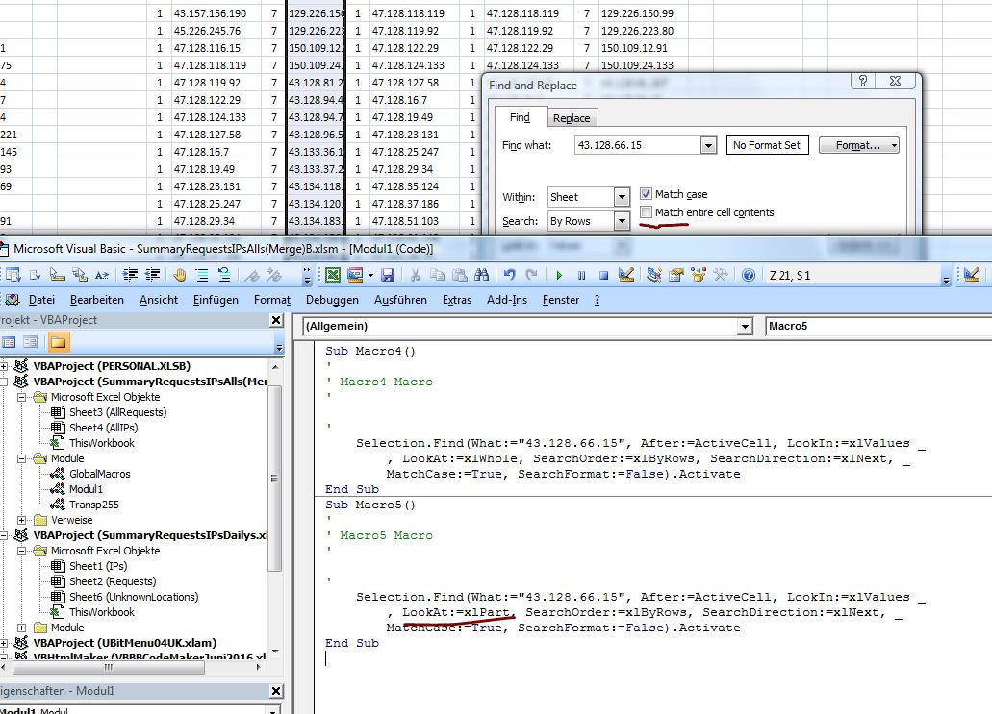Select Sheet4 (AllIPs) in project tree
Screen dimensions: 992x714
coord(103,428)
